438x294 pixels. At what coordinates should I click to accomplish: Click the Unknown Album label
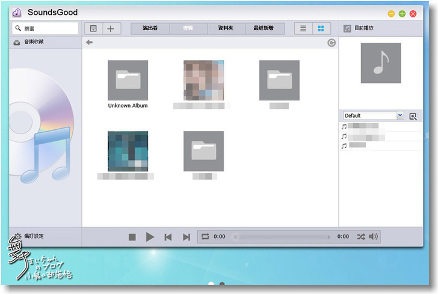coord(128,106)
